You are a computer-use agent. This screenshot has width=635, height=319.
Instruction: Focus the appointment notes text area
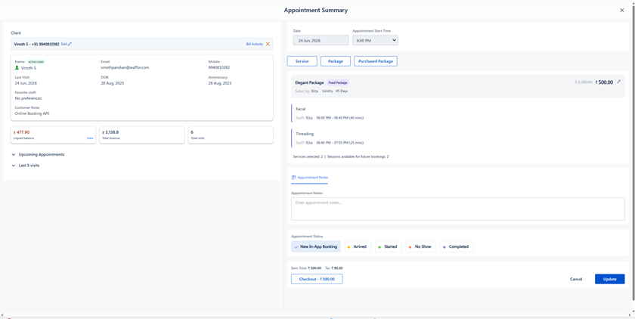[x=457, y=209]
